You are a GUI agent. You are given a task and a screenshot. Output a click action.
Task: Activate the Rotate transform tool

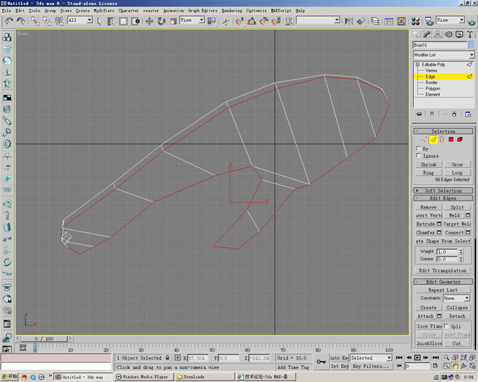coord(160,21)
